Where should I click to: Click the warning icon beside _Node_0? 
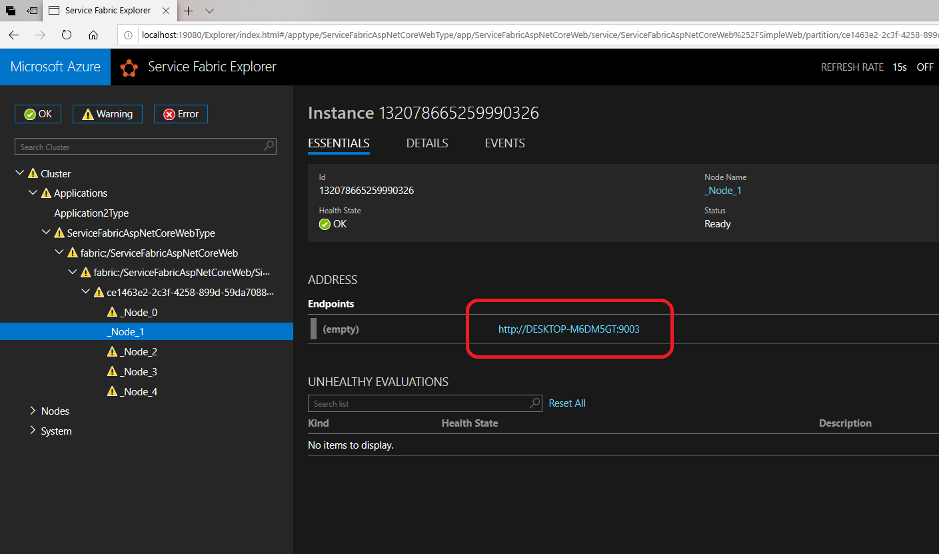click(x=112, y=312)
